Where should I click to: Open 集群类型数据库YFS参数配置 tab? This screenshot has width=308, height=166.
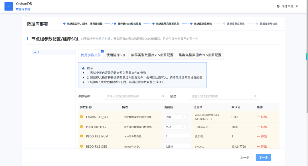click(x=152, y=55)
